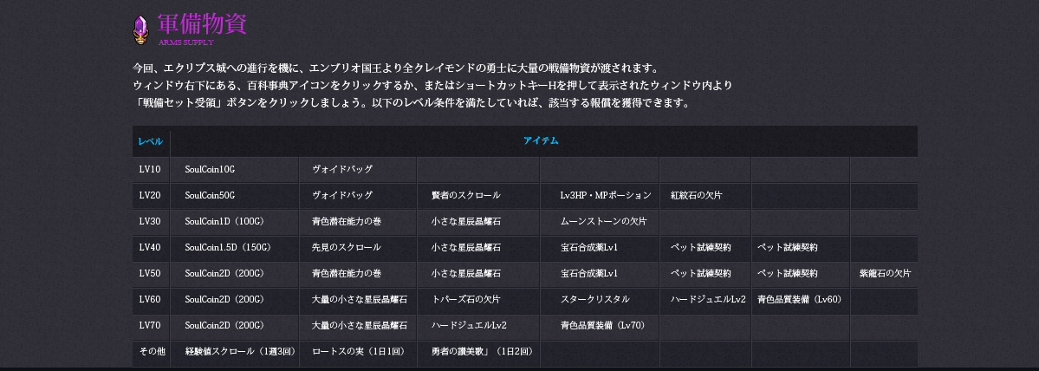Select the 賢者のスクロール item cell
This screenshot has width=1039, height=371.
click(x=465, y=195)
